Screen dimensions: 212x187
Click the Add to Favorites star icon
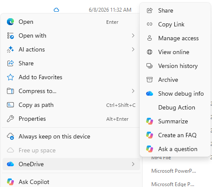coord(10,77)
